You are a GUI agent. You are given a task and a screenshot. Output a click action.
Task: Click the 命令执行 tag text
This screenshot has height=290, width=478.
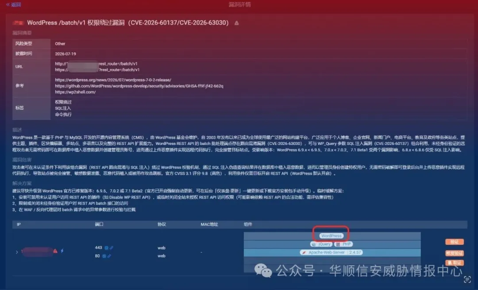point(63,114)
